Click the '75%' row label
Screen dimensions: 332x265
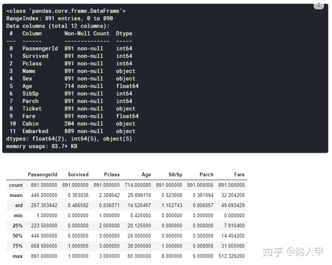tap(18, 246)
